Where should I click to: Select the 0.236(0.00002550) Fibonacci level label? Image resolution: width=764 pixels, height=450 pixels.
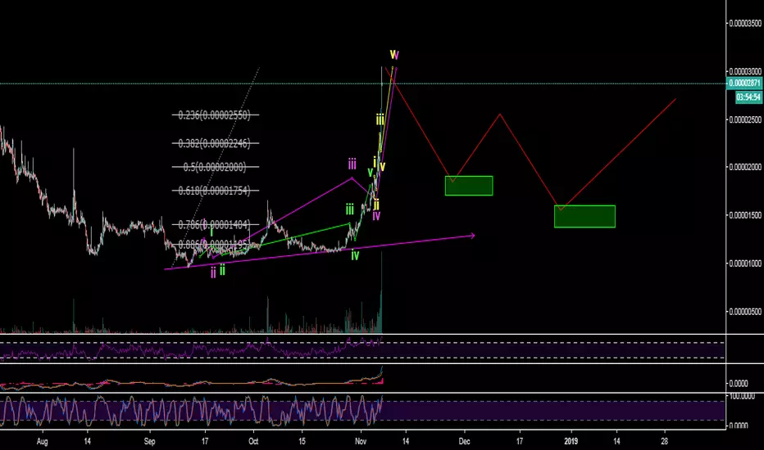coord(214,115)
